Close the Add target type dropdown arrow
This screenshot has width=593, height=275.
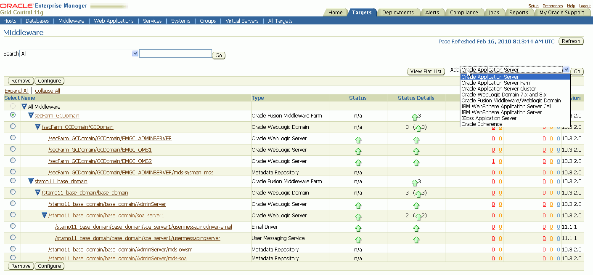(567, 69)
